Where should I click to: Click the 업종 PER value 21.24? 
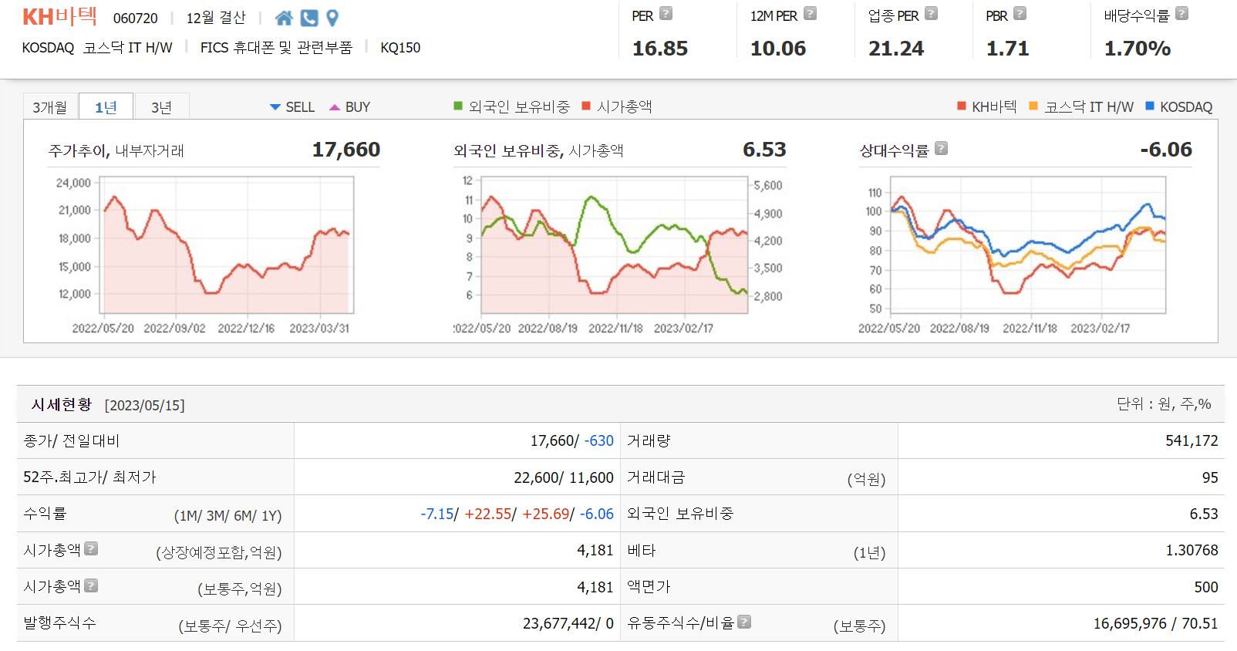(896, 49)
